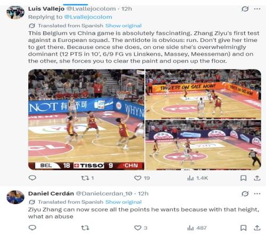Image resolution: width=266 pixels, height=234 pixels.
Task: Open the @Lvallejocolom reply mention link
Action: tap(88, 17)
